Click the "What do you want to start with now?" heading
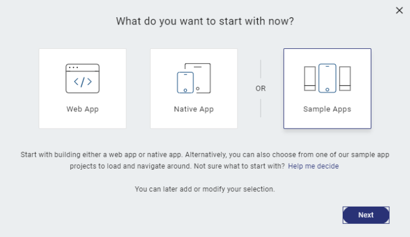 pyautogui.click(x=205, y=21)
